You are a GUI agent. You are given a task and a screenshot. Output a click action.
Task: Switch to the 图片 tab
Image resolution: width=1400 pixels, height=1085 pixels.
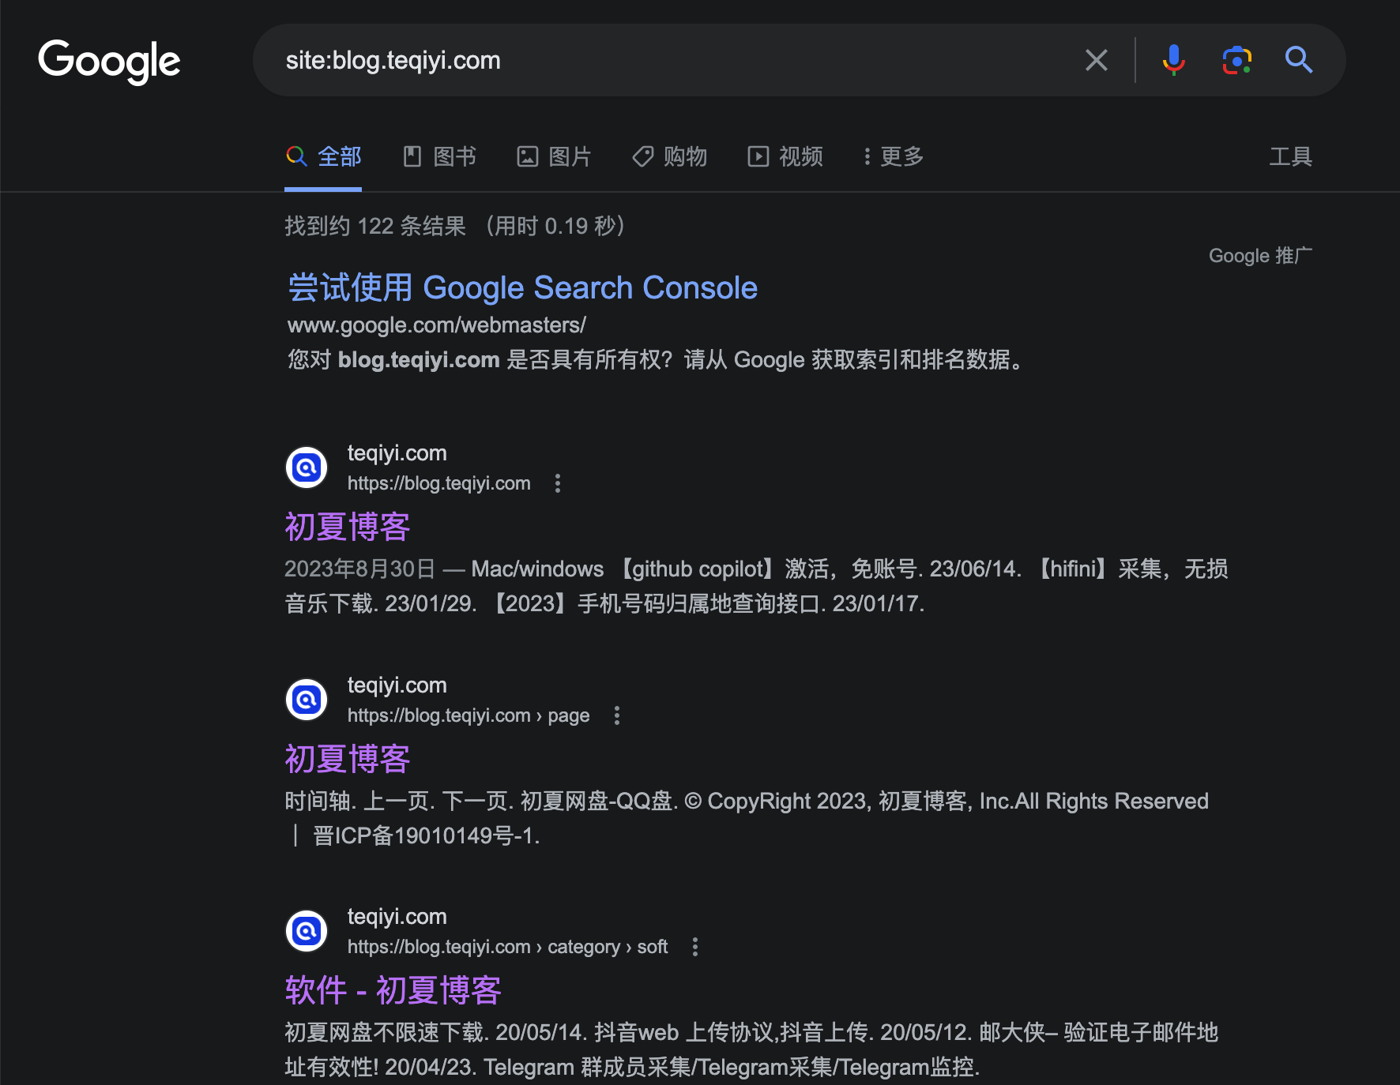[x=554, y=156]
